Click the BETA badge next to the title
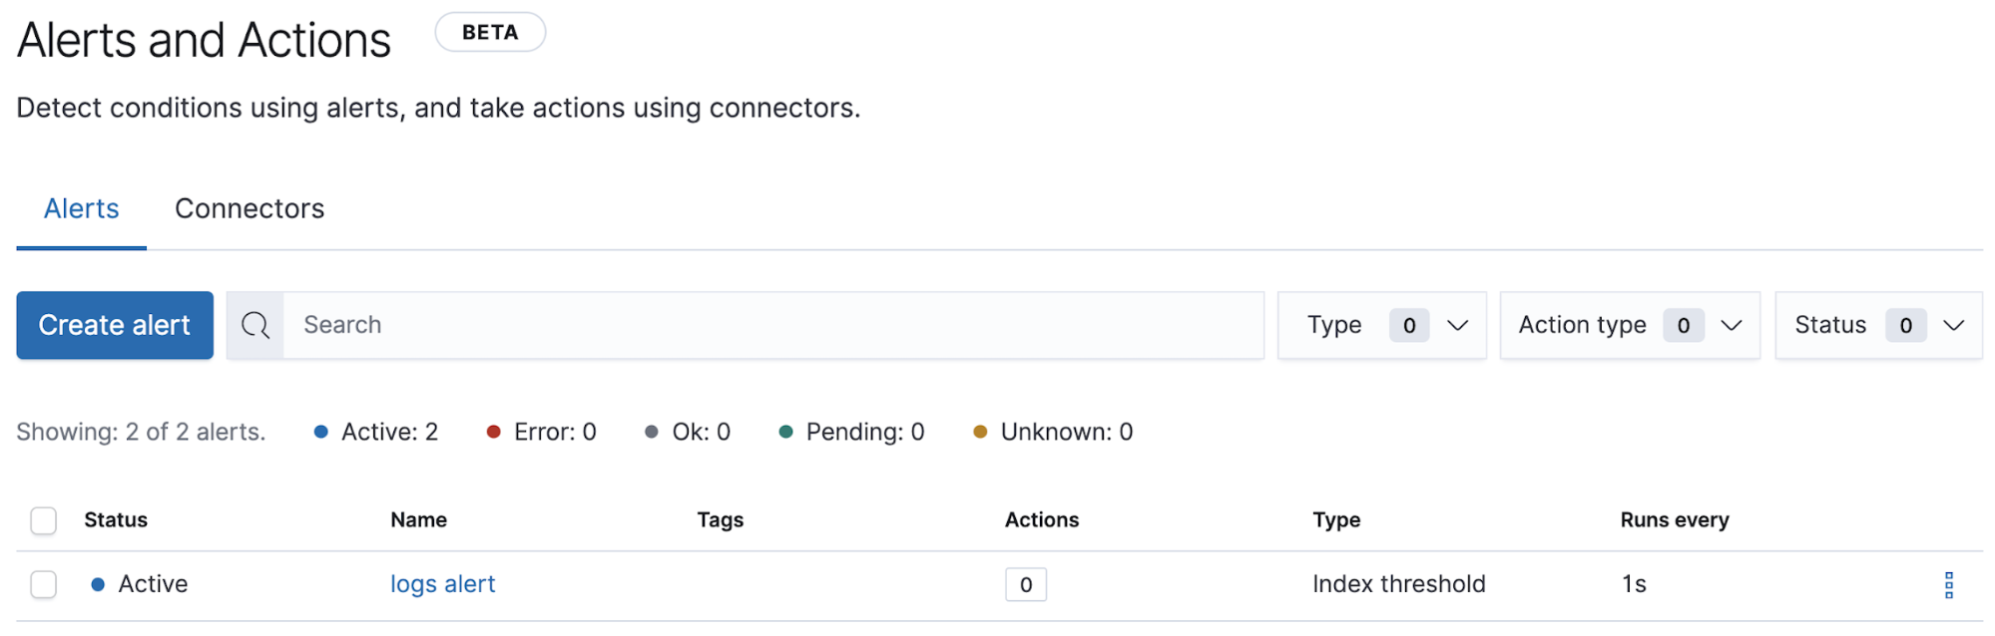Image resolution: width=1995 pixels, height=636 pixels. point(490,31)
